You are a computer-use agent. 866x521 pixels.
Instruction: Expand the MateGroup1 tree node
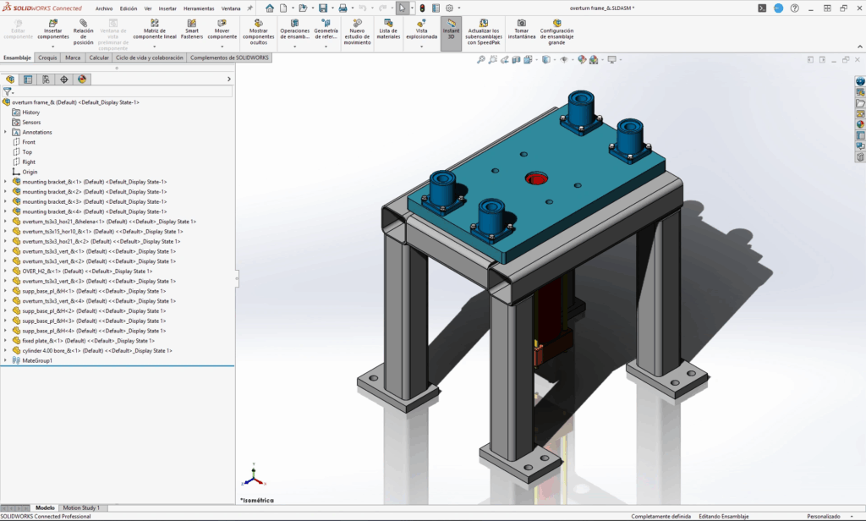click(5, 360)
